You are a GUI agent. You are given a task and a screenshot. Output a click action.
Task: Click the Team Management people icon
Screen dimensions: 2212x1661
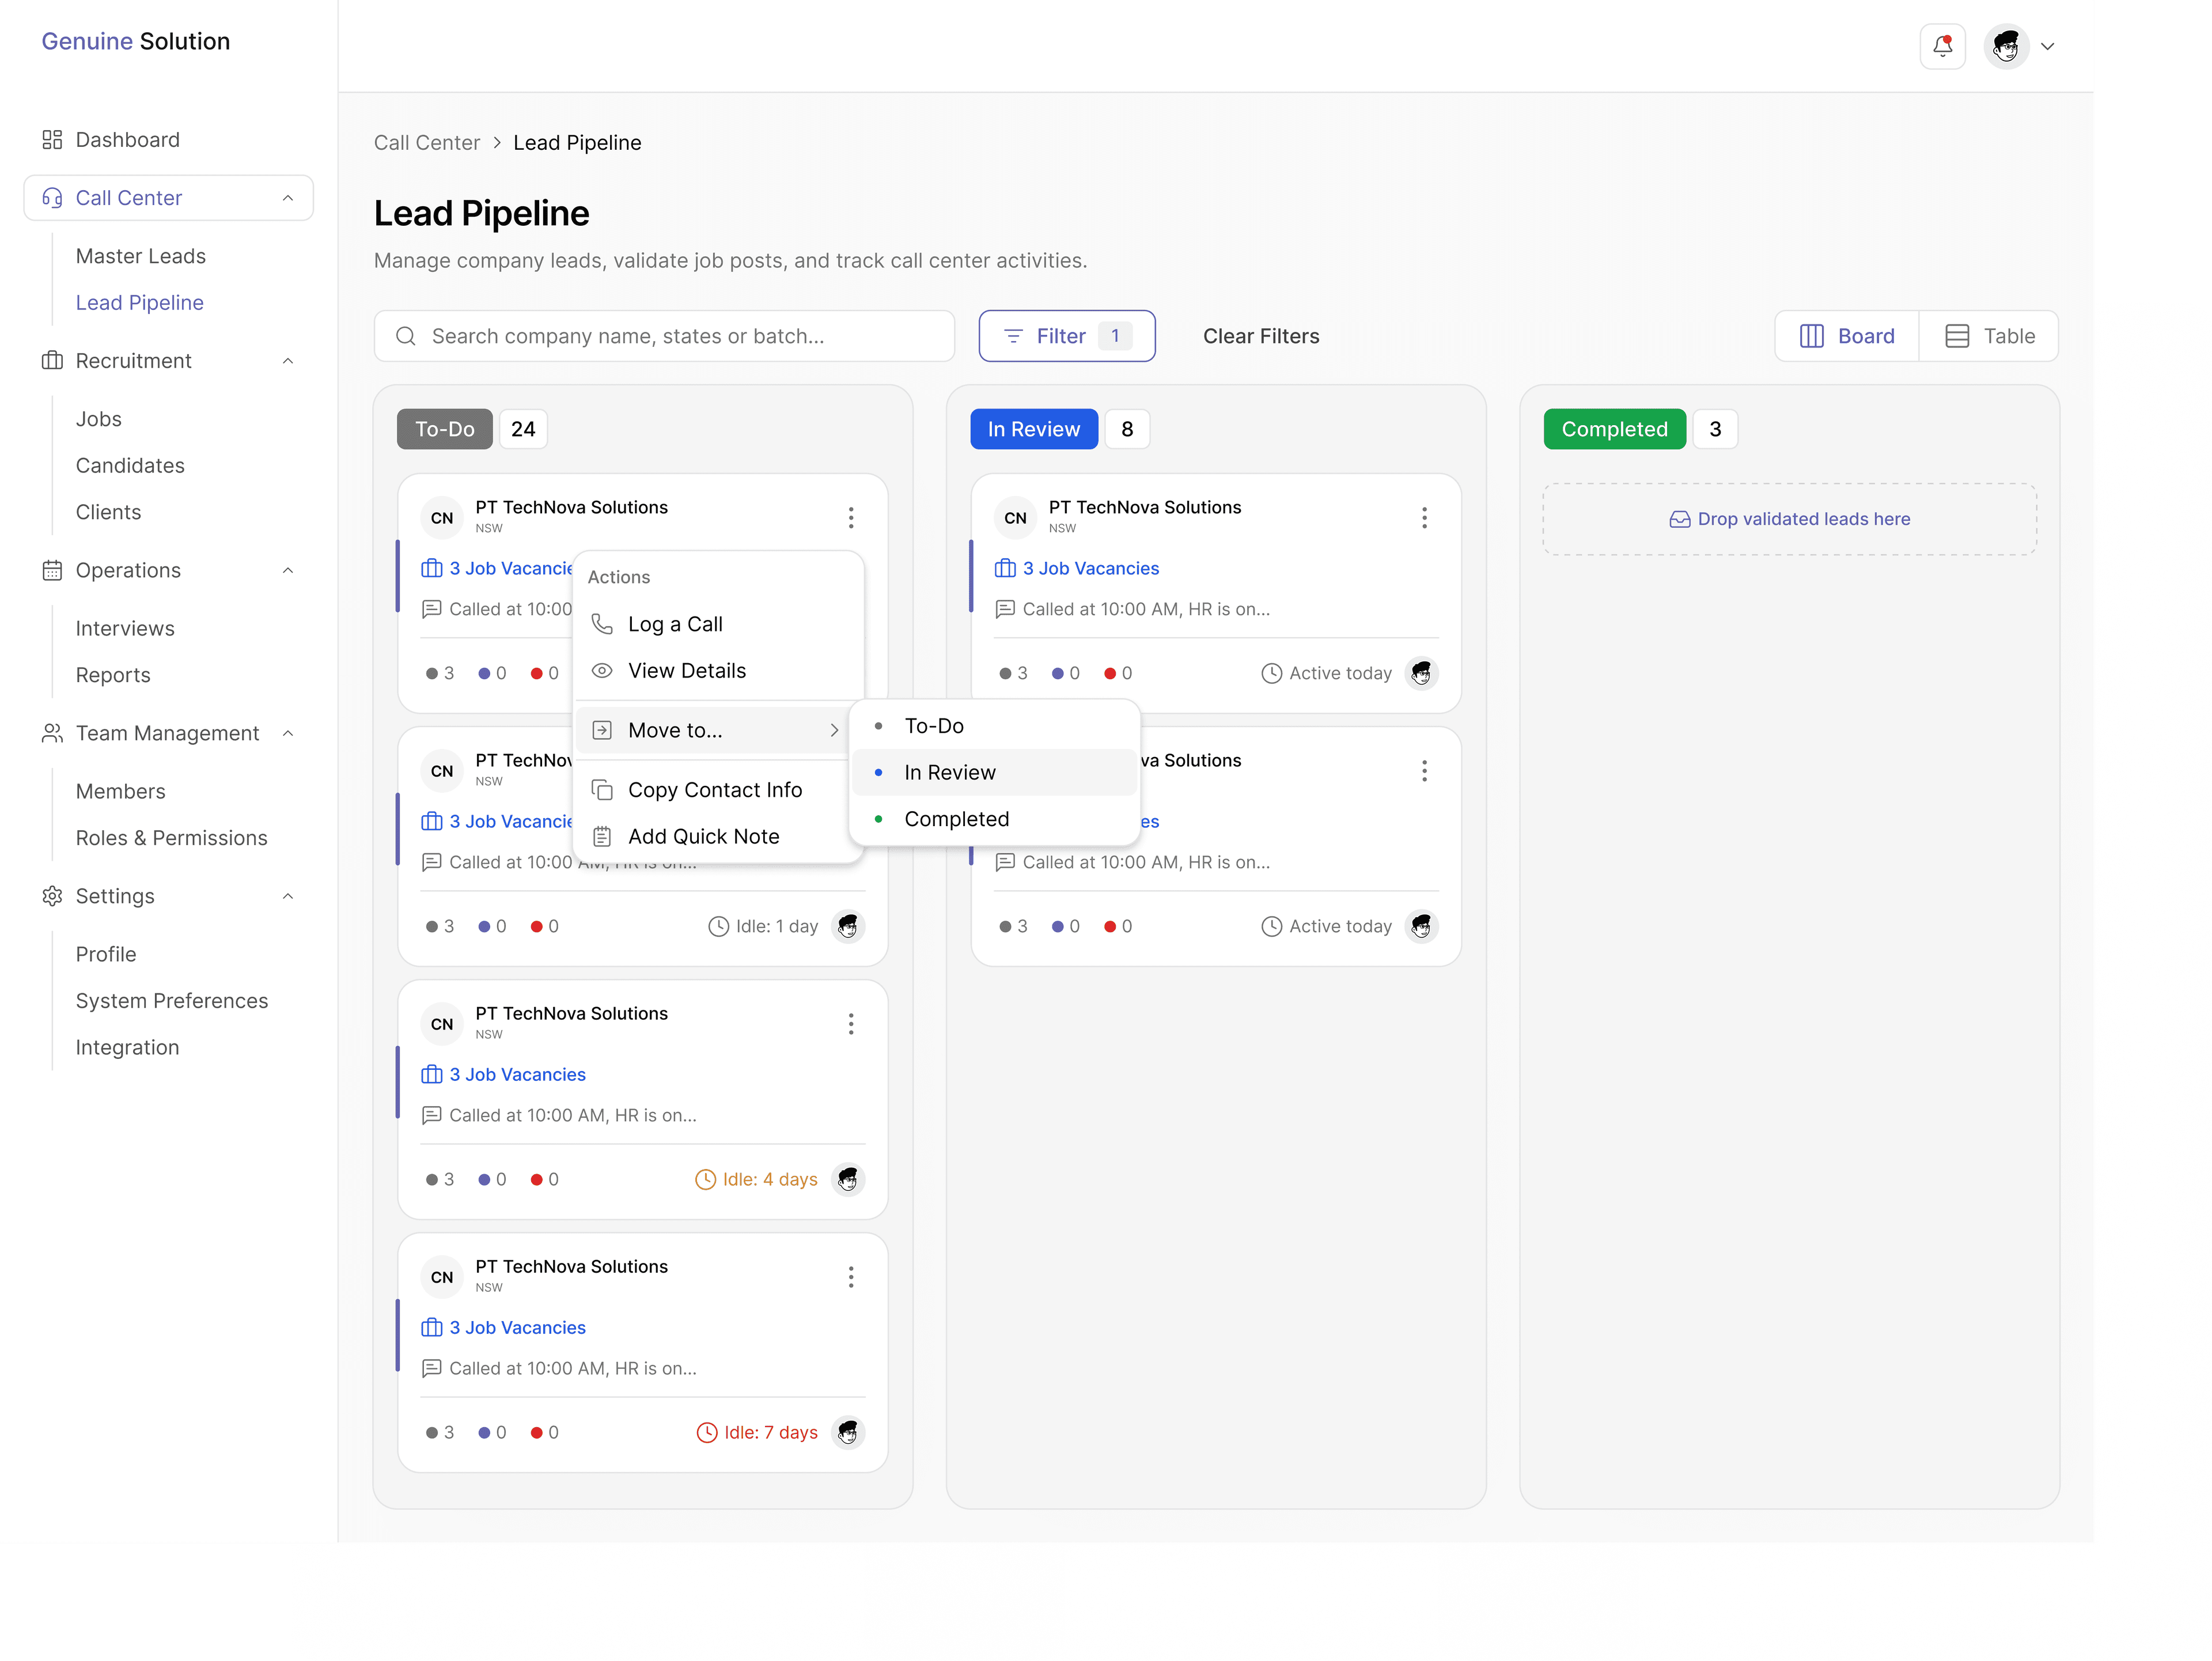point(52,734)
